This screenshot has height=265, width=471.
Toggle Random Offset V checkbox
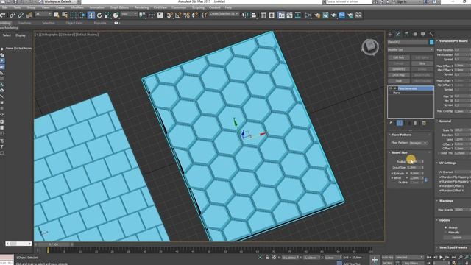[440, 191]
